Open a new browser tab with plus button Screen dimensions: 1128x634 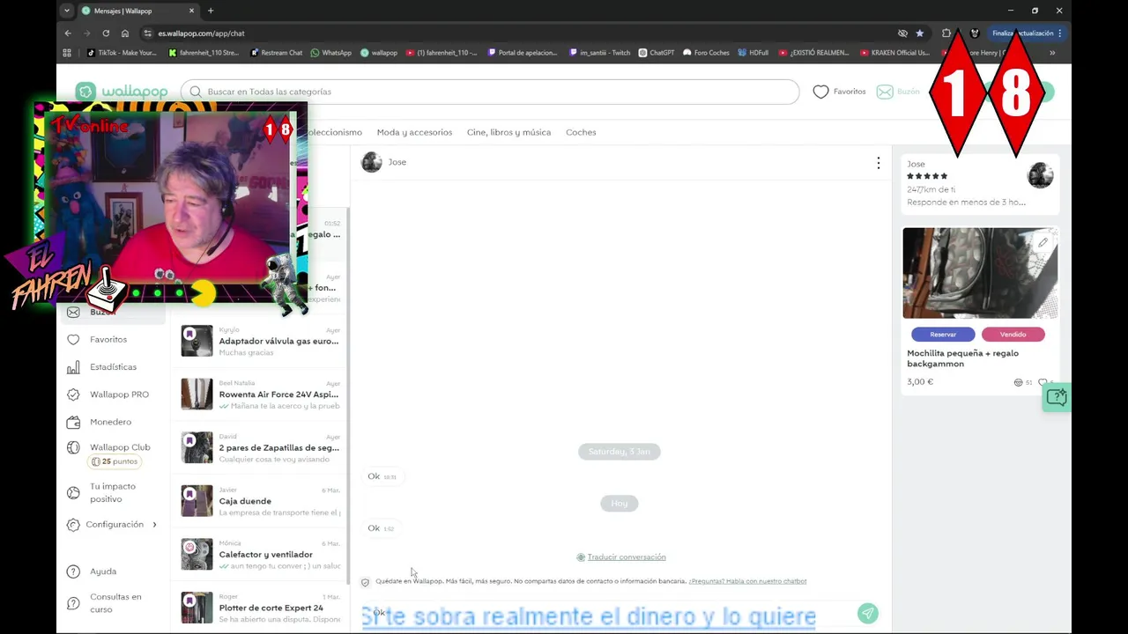[210, 11]
